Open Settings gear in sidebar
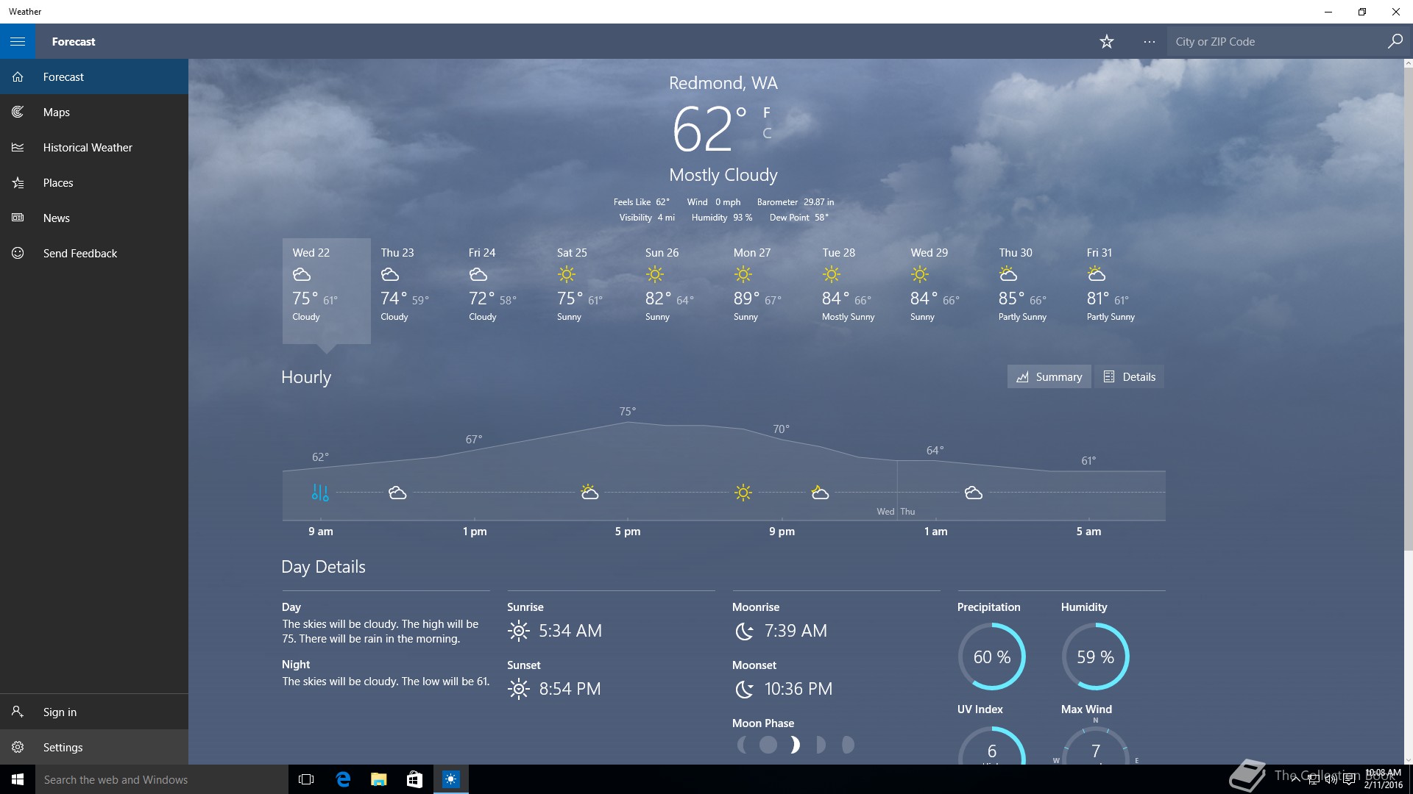 (x=18, y=747)
